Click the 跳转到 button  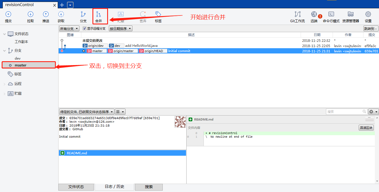(371, 29)
